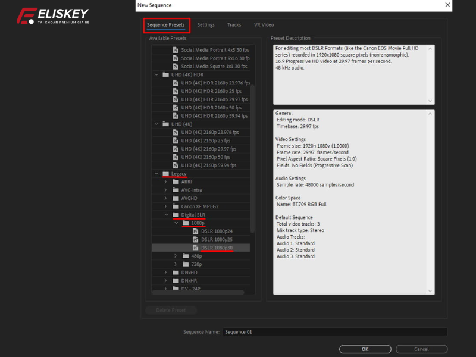Viewport: 476px width, 357px height.
Task: Collapse the Digital SLR folder
Action: tap(166, 215)
